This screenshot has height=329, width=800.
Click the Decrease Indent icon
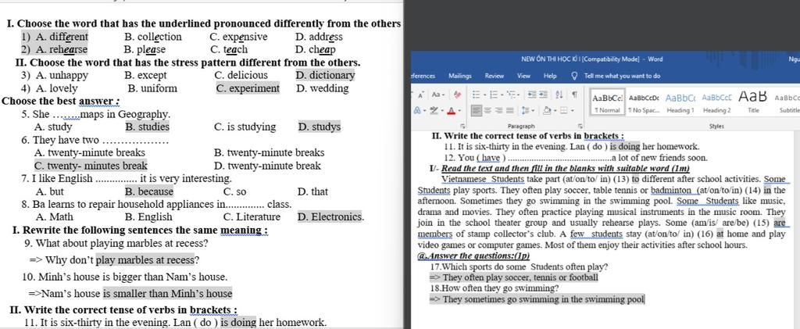pos(532,95)
